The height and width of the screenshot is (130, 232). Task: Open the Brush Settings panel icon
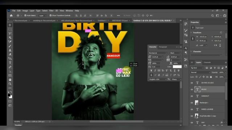point(186,30)
